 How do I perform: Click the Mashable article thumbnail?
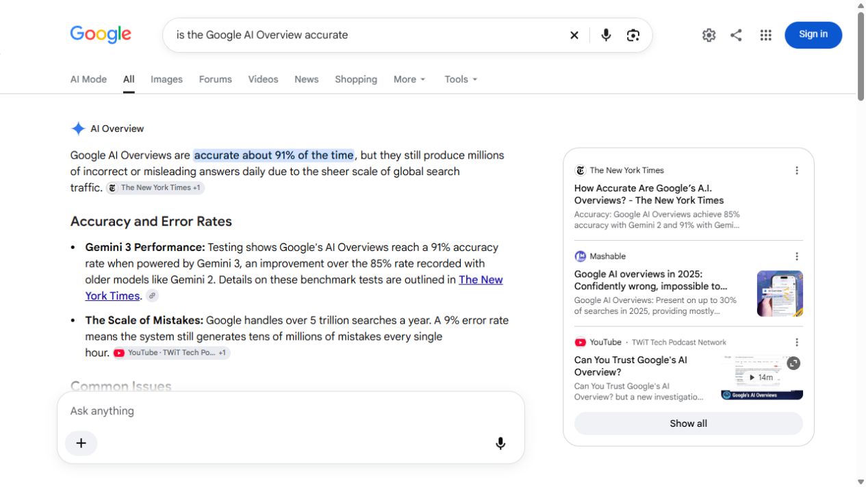(780, 293)
